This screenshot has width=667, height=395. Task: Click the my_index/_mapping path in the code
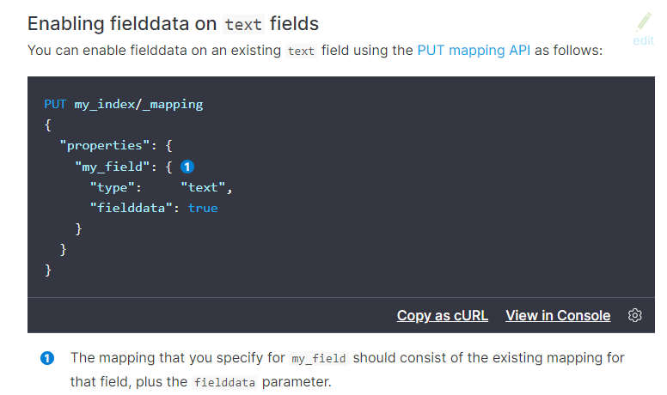coord(138,104)
